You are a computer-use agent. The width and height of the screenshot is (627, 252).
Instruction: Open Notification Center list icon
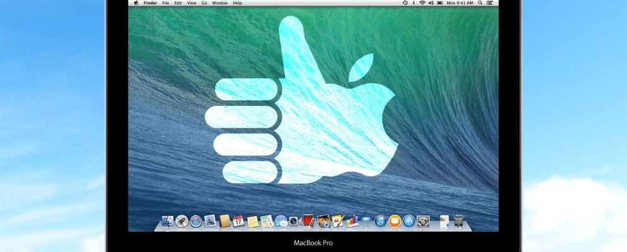(x=491, y=3)
